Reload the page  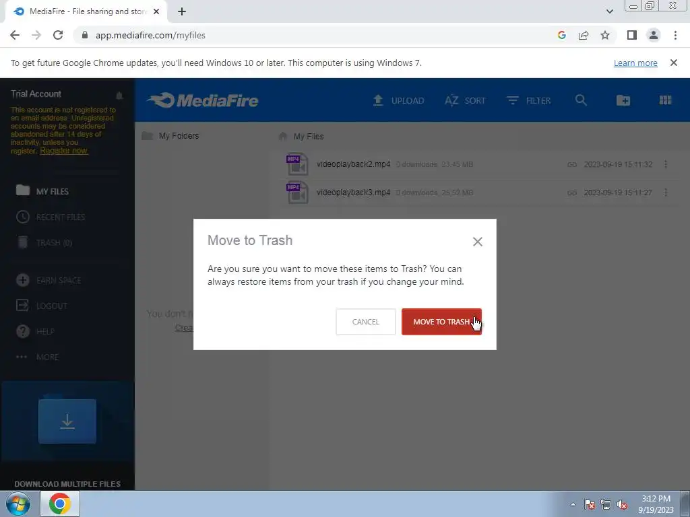point(58,35)
